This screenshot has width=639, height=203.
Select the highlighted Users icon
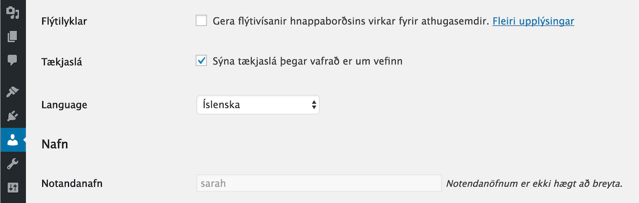13,140
